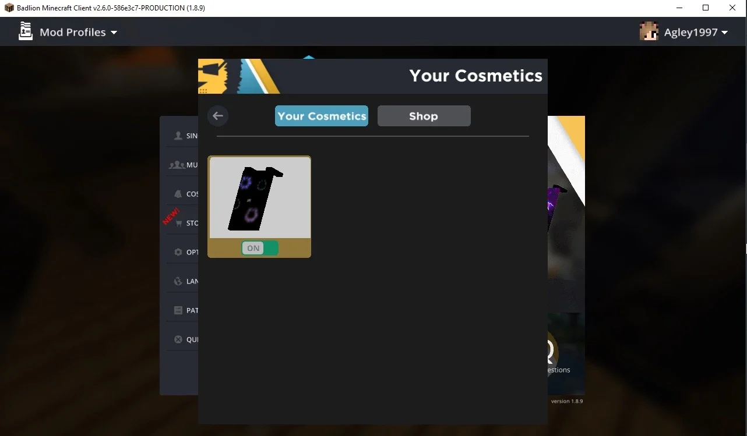The image size is (747, 436).
Task: Select the black cape cosmetic thumbnail
Action: pyautogui.click(x=259, y=197)
